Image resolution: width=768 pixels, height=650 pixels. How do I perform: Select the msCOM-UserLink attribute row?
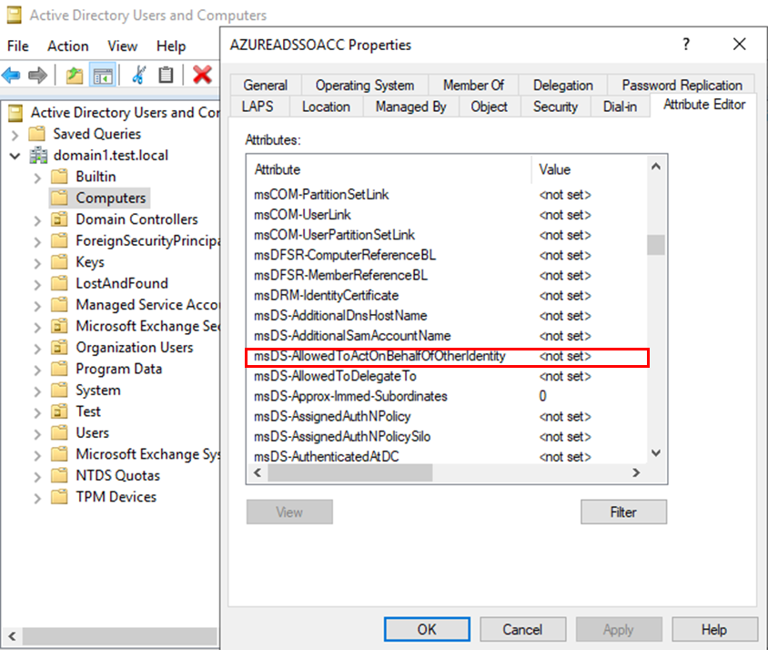point(447,215)
